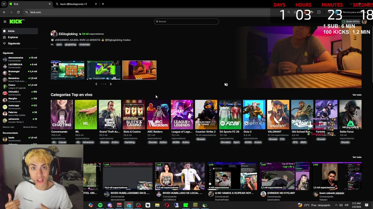Open the tab search dropdown arrow
Image resolution: width=373 pixels, height=209 pixels.
point(3,4)
